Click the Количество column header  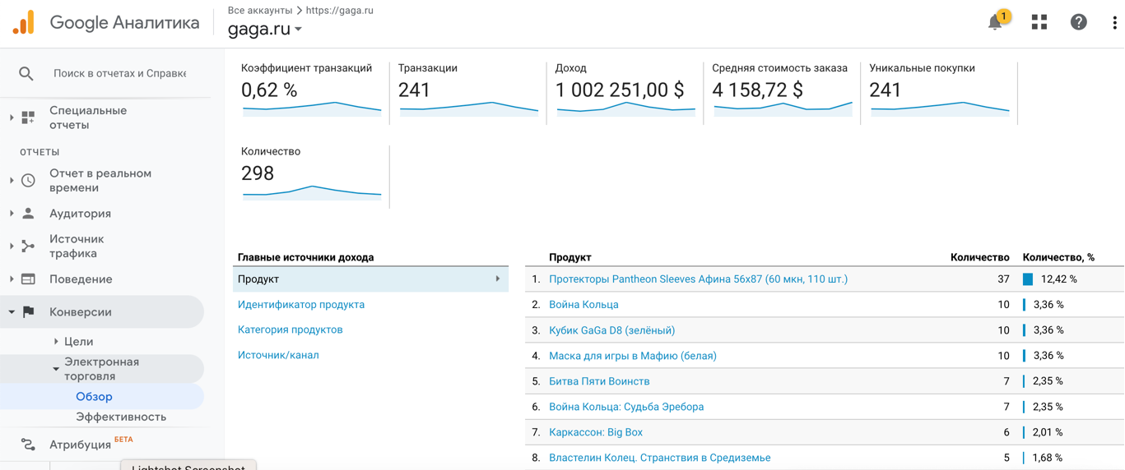(979, 257)
